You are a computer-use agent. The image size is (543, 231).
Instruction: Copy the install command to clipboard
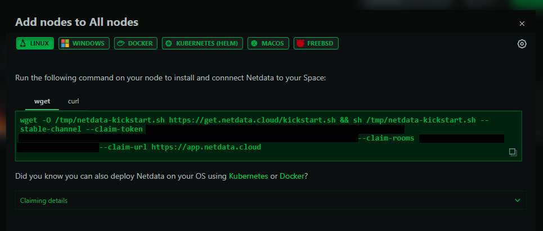point(513,152)
